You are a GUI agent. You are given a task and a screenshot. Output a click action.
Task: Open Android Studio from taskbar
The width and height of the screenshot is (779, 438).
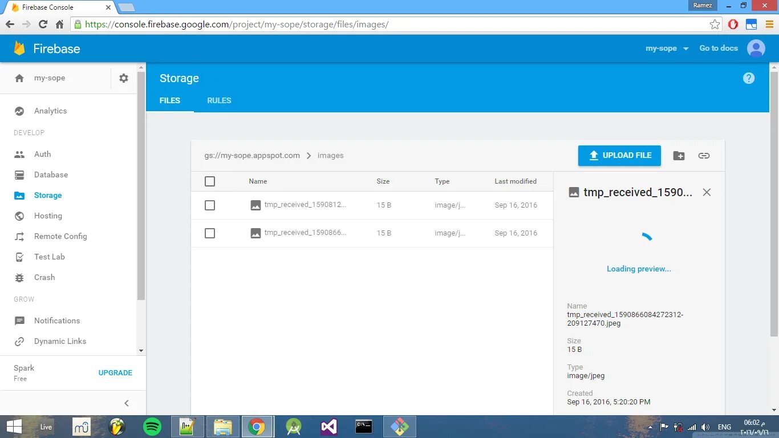pos(294,427)
